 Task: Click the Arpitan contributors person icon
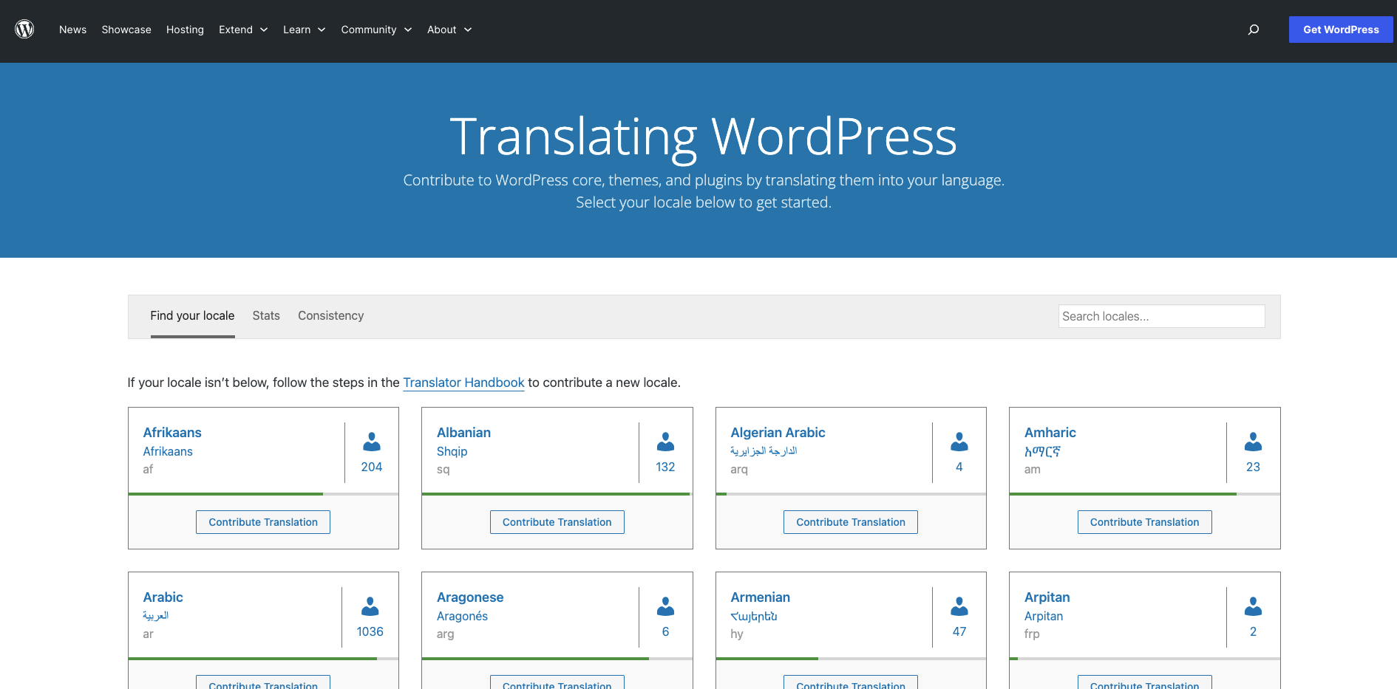point(1253,606)
